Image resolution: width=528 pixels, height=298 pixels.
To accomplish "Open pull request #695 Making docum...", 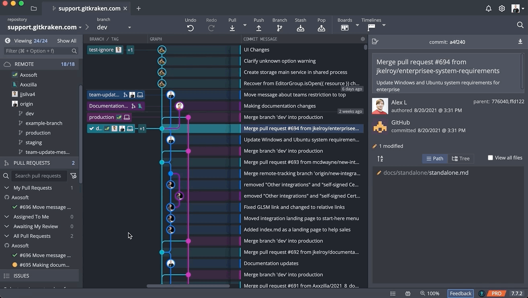I will pos(44,265).
